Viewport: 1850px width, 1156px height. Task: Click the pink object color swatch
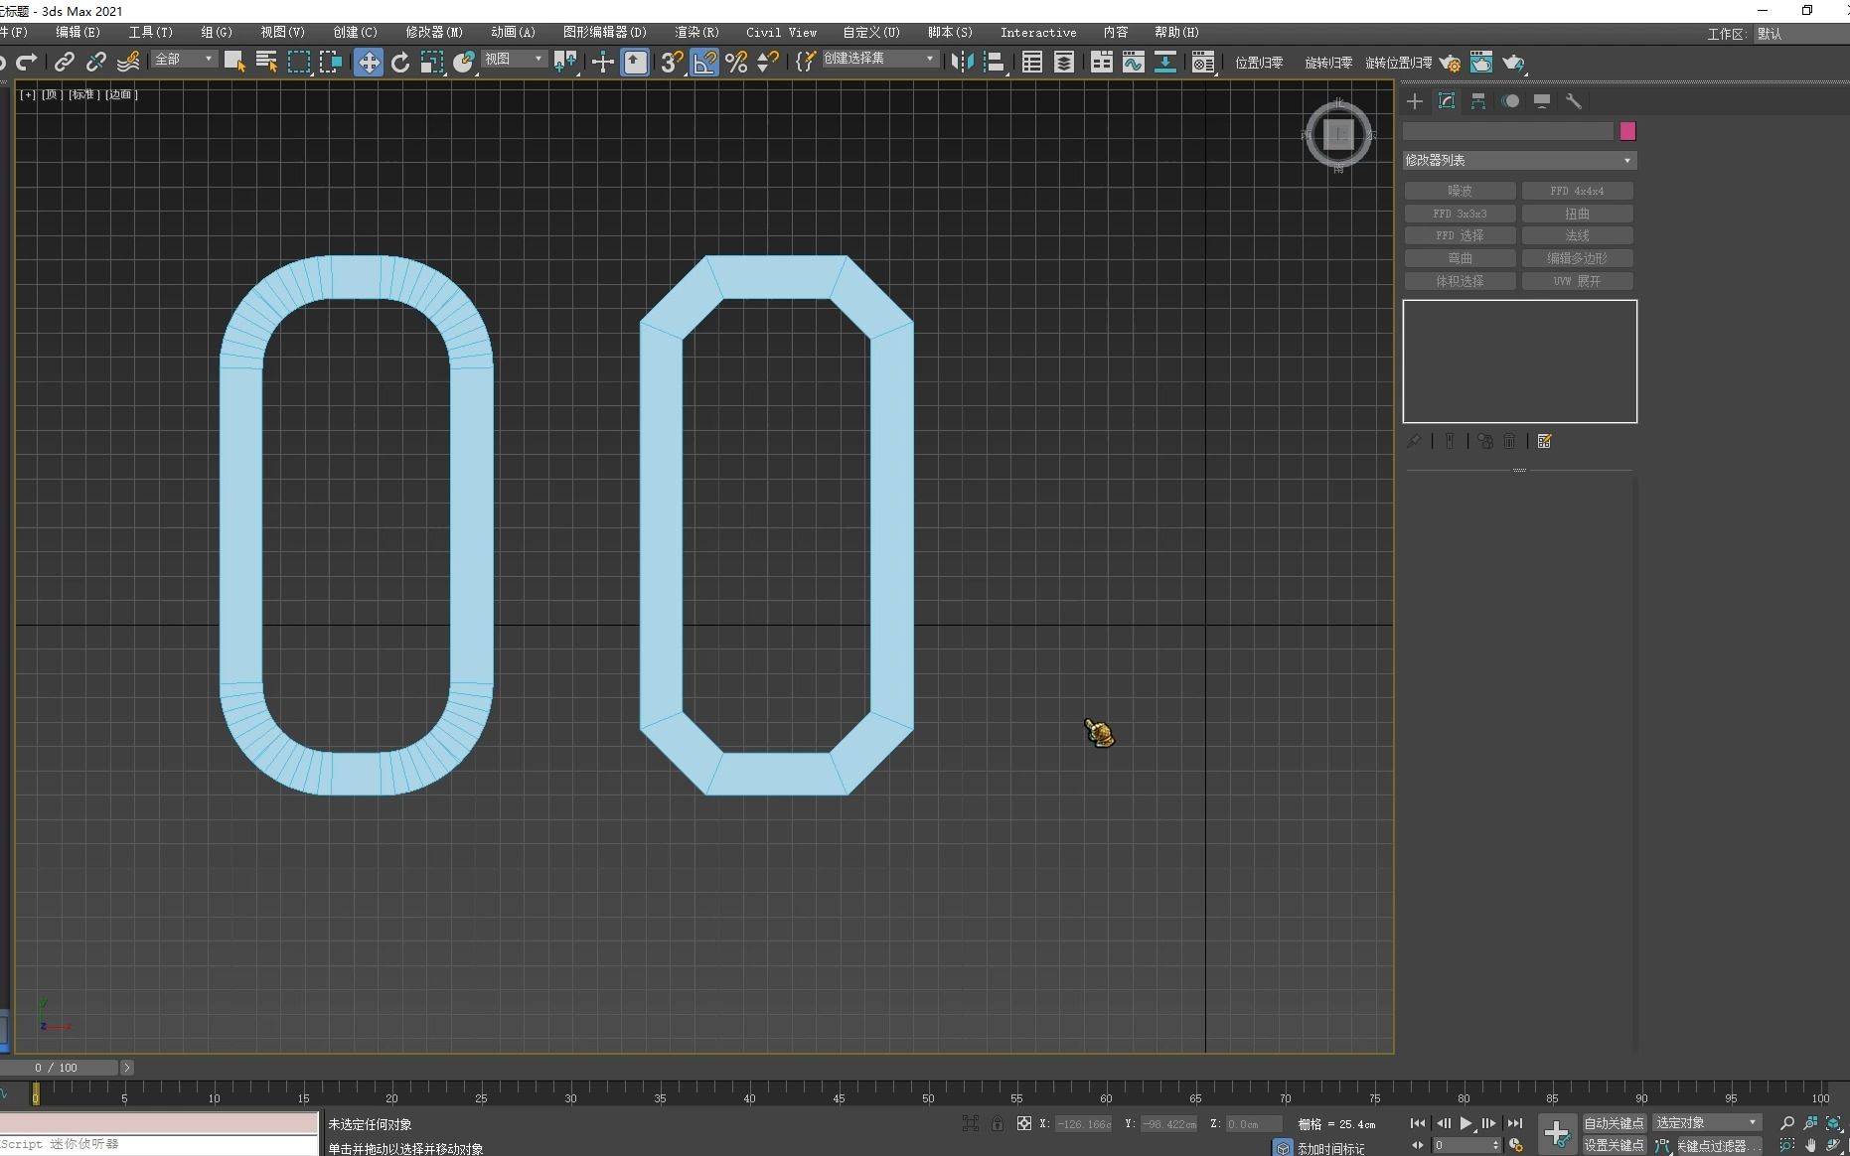pyautogui.click(x=1627, y=131)
